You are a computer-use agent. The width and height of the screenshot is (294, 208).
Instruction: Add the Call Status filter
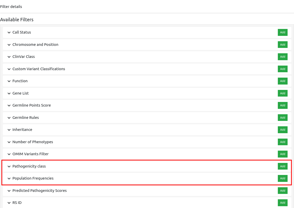(282, 32)
